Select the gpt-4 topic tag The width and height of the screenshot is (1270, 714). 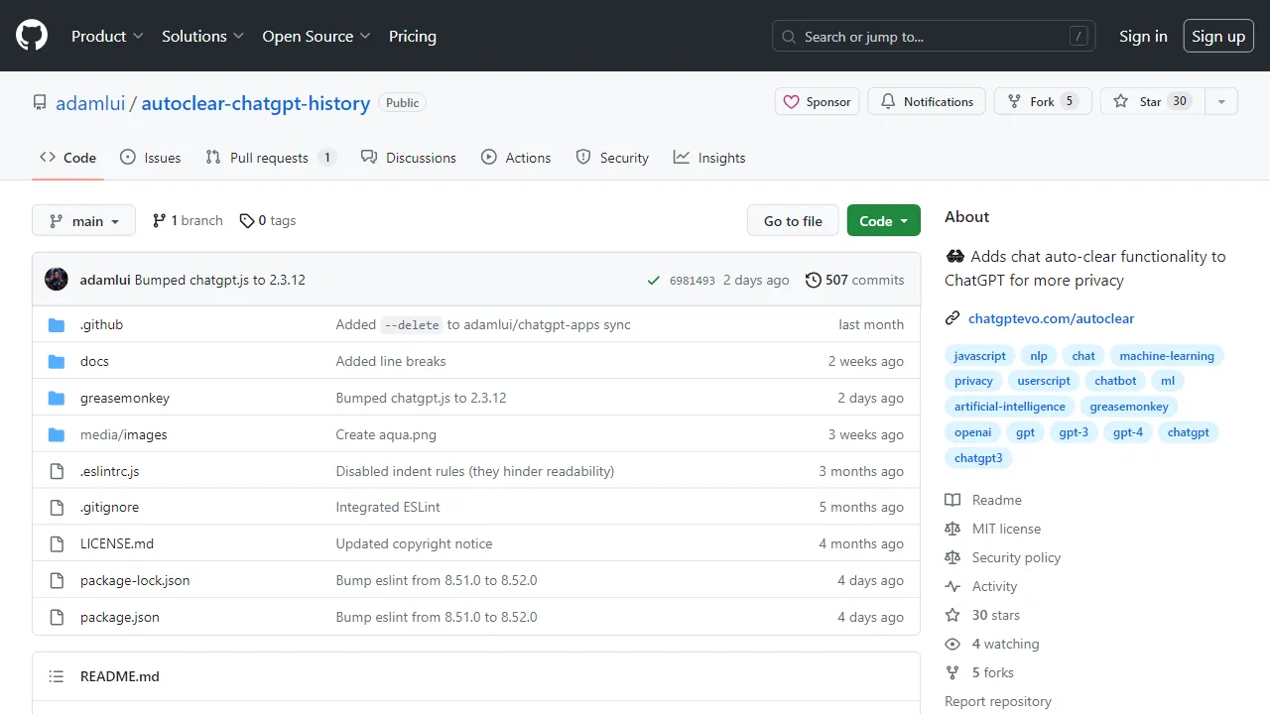pos(1128,432)
